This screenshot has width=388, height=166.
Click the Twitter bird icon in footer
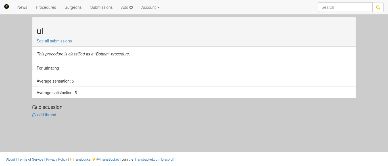(x=94, y=159)
